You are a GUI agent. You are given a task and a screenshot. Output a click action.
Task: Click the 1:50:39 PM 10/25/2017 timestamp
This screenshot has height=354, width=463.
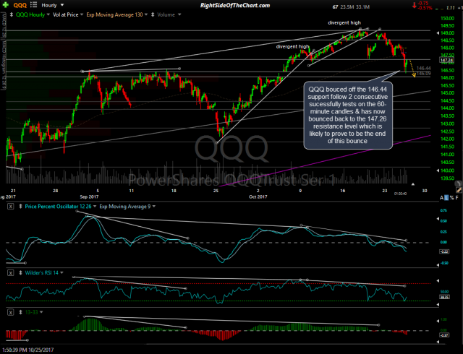click(x=27, y=350)
